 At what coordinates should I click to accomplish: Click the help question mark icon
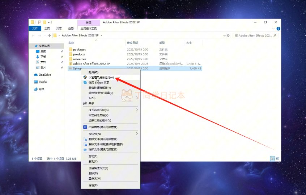278,29
